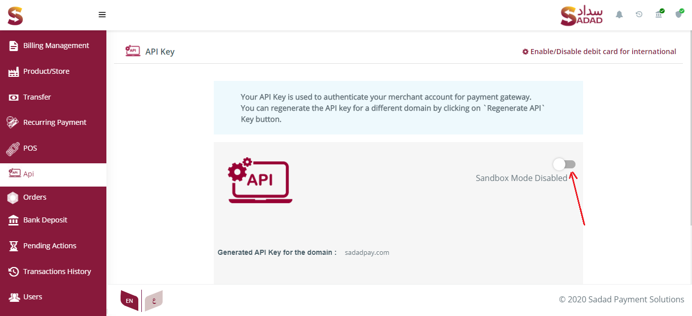The image size is (692, 316).
Task: Open the history clock icon in header
Action: click(x=639, y=15)
